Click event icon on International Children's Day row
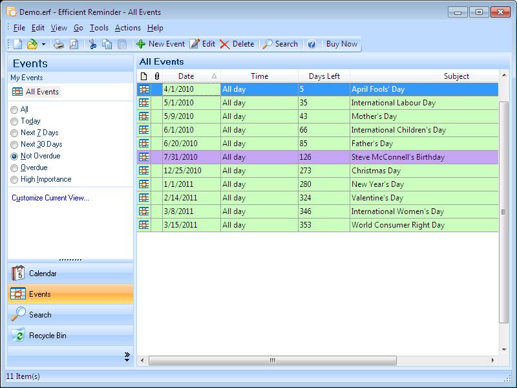 (143, 130)
